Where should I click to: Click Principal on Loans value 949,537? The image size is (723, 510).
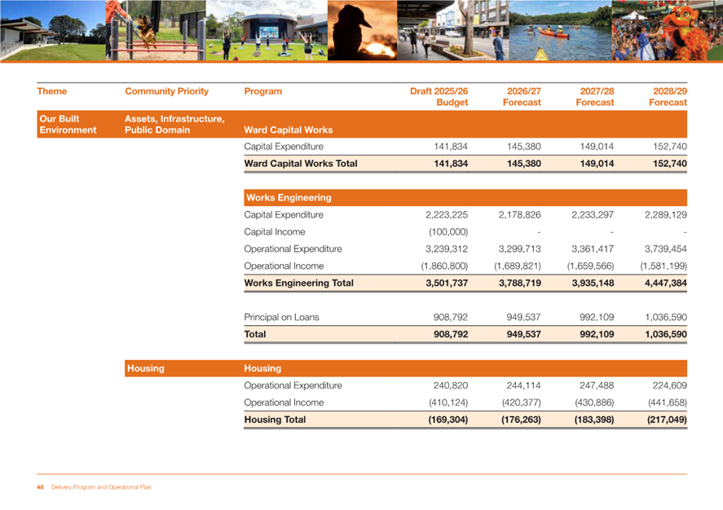tap(523, 317)
